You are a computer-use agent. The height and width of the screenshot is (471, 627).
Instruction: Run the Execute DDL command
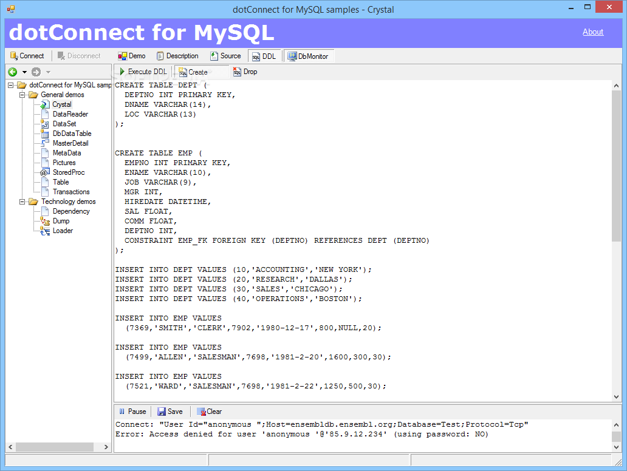(143, 72)
